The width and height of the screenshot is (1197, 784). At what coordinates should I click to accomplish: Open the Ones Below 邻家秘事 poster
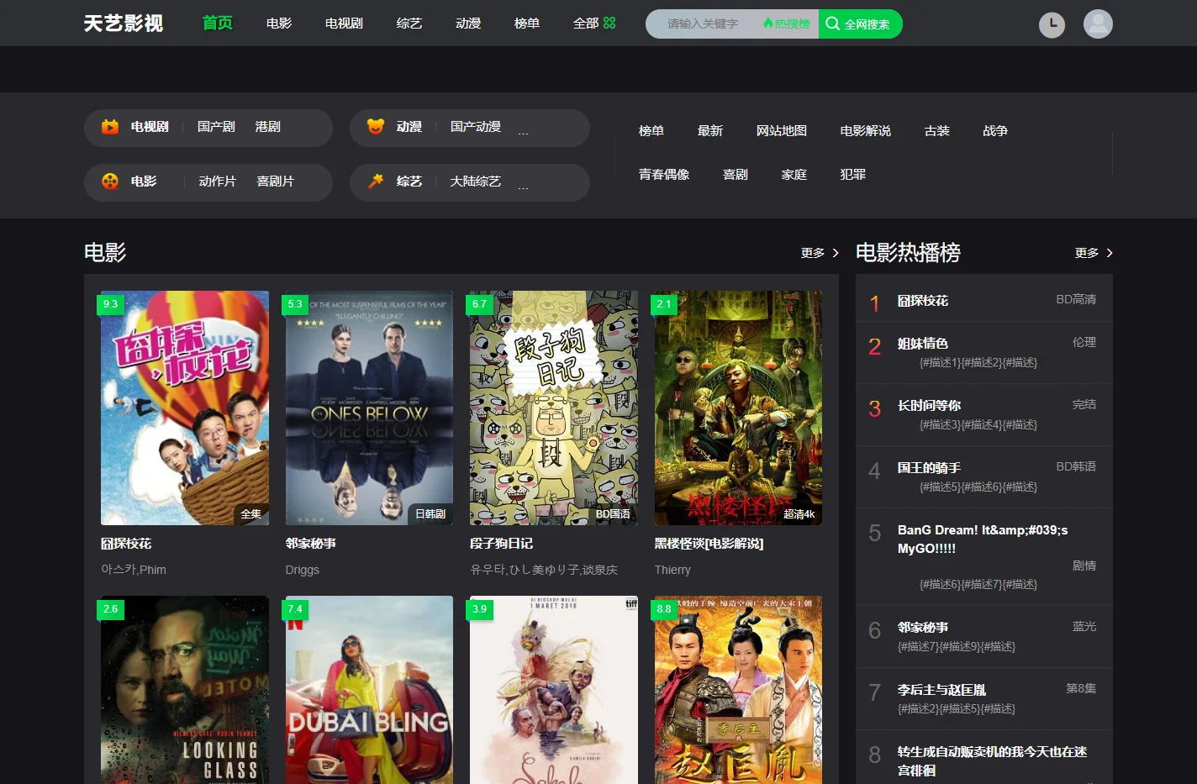[x=369, y=408]
